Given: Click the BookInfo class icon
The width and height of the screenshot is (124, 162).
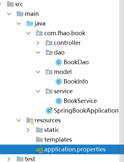Looking at the screenshot, I should (x=59, y=82).
